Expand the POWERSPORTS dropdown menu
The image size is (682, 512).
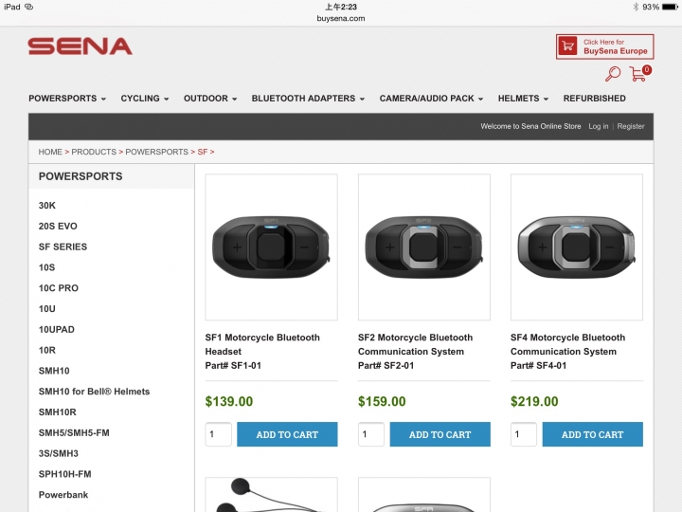(x=67, y=99)
